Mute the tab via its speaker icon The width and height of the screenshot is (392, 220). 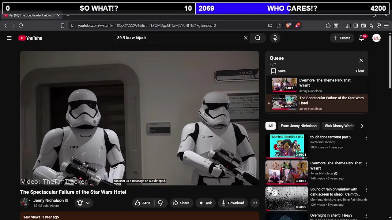tap(11, 15)
